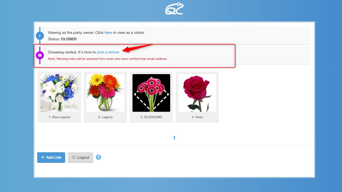The image size is (342, 192).
Task: Open the help question mark icon
Action: point(99,157)
